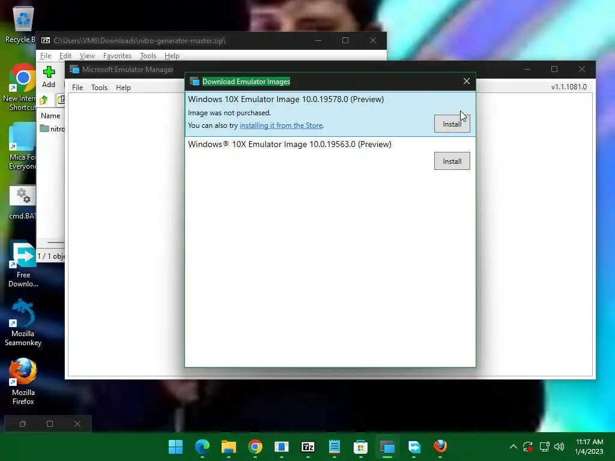The image size is (615, 461).
Task: Minimize the 7-Zip nitro-generator-master.zip window
Action: (x=318, y=40)
